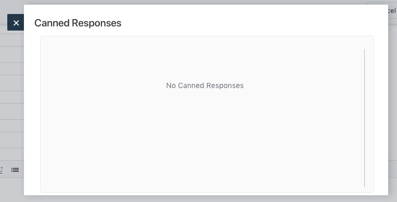Click white margin between dialog edge and list panel
The height and width of the screenshot is (202, 397).
tap(32, 113)
